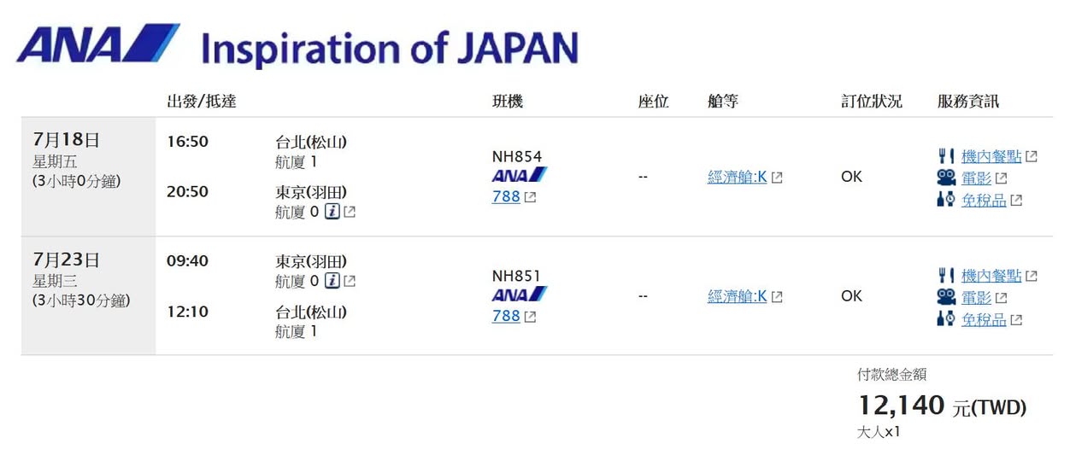Click the fork-and-knife meal icon for NH854
This screenshot has height=461, width=1076.
click(945, 157)
